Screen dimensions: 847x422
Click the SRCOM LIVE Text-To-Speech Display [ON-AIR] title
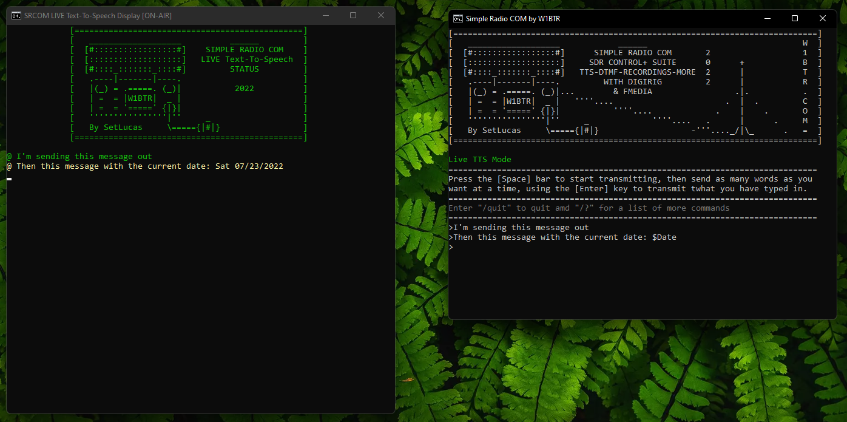point(98,16)
